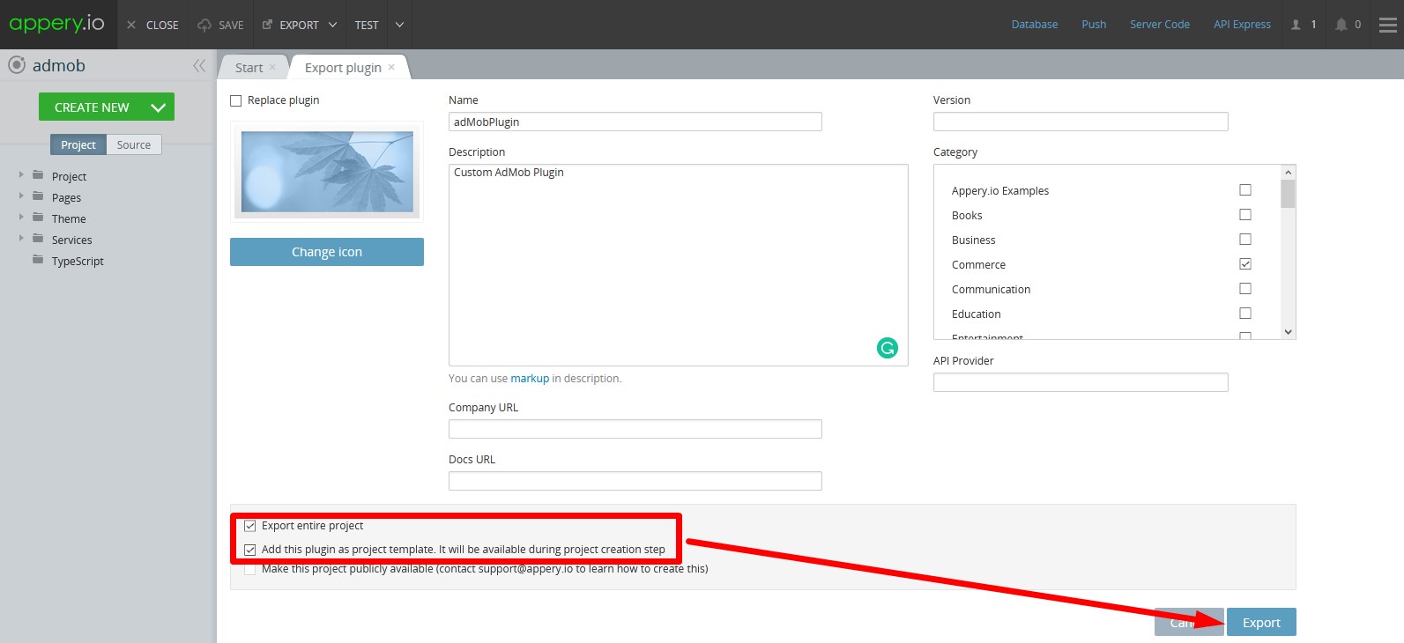
Task: Toggle the Replace plugin checkbox
Action: click(x=236, y=100)
